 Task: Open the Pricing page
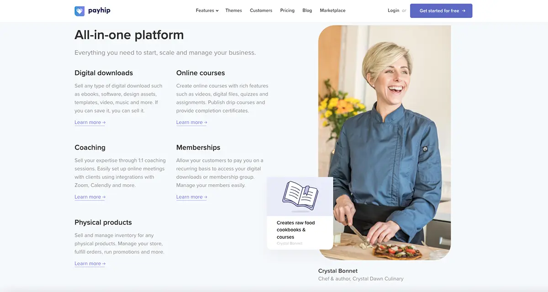pos(287,10)
